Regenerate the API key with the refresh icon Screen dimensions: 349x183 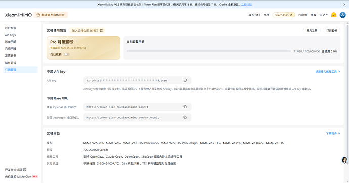pyautogui.click(x=185, y=80)
